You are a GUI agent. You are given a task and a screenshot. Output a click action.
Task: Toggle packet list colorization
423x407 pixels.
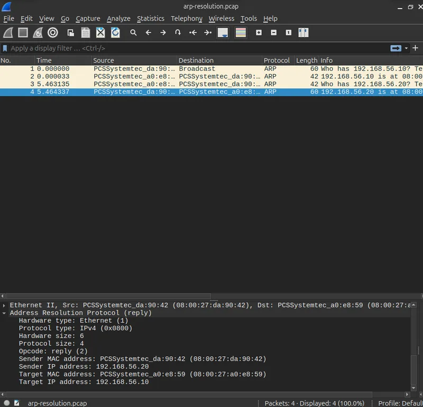coord(241,33)
